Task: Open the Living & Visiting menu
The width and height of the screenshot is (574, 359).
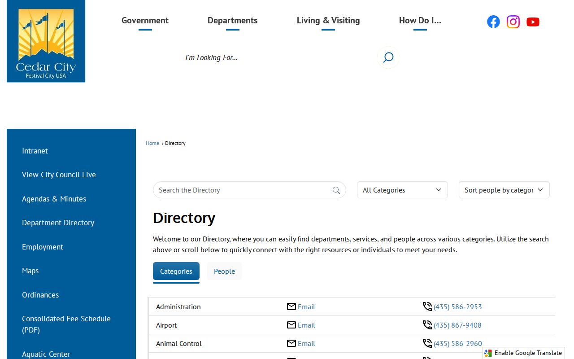Action: (328, 21)
